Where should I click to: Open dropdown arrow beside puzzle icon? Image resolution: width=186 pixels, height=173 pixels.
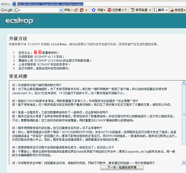(86, 10)
